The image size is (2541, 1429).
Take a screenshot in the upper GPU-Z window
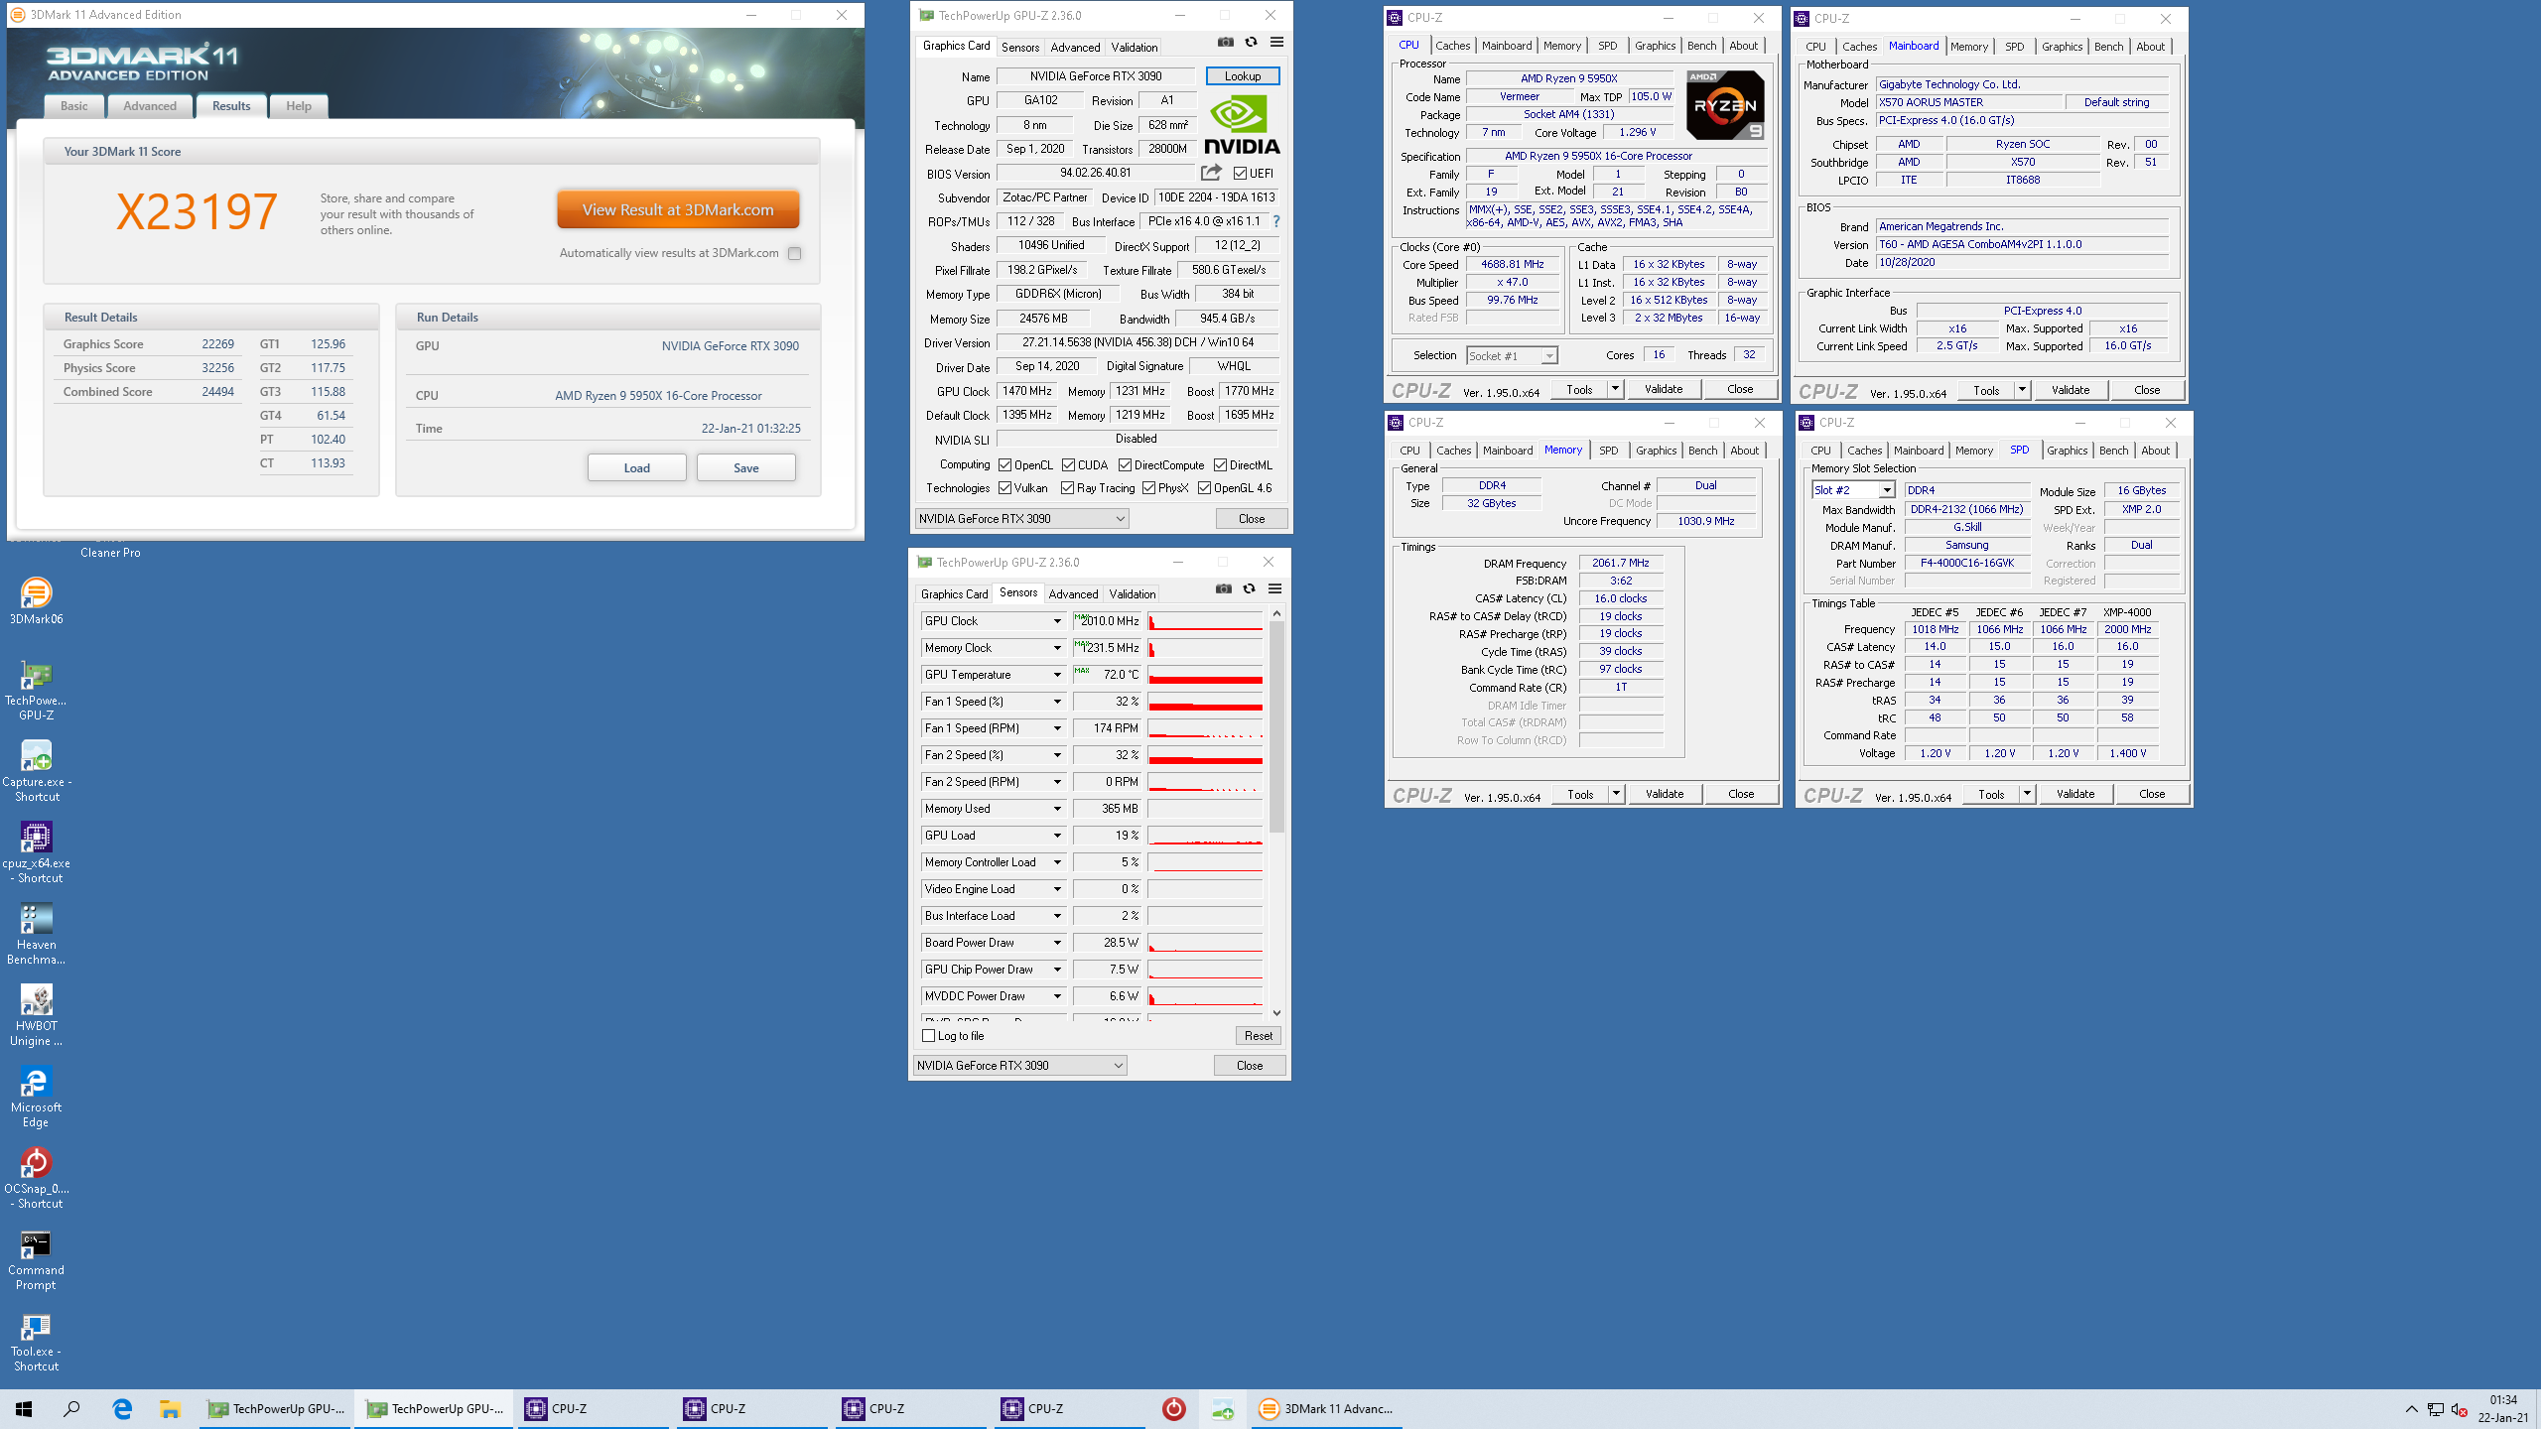(1226, 42)
